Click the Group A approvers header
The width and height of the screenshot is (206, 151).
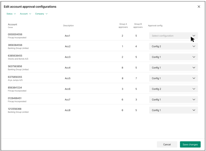pyautogui.click(x=123, y=26)
